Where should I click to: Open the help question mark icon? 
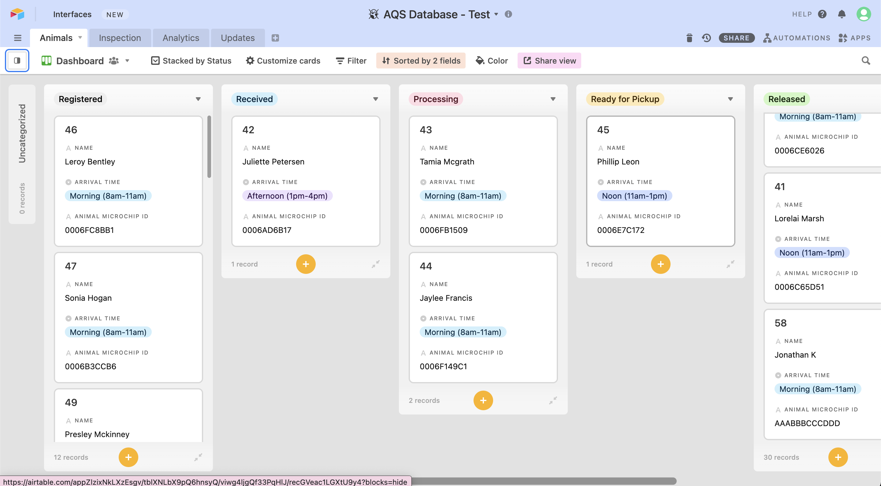click(822, 14)
